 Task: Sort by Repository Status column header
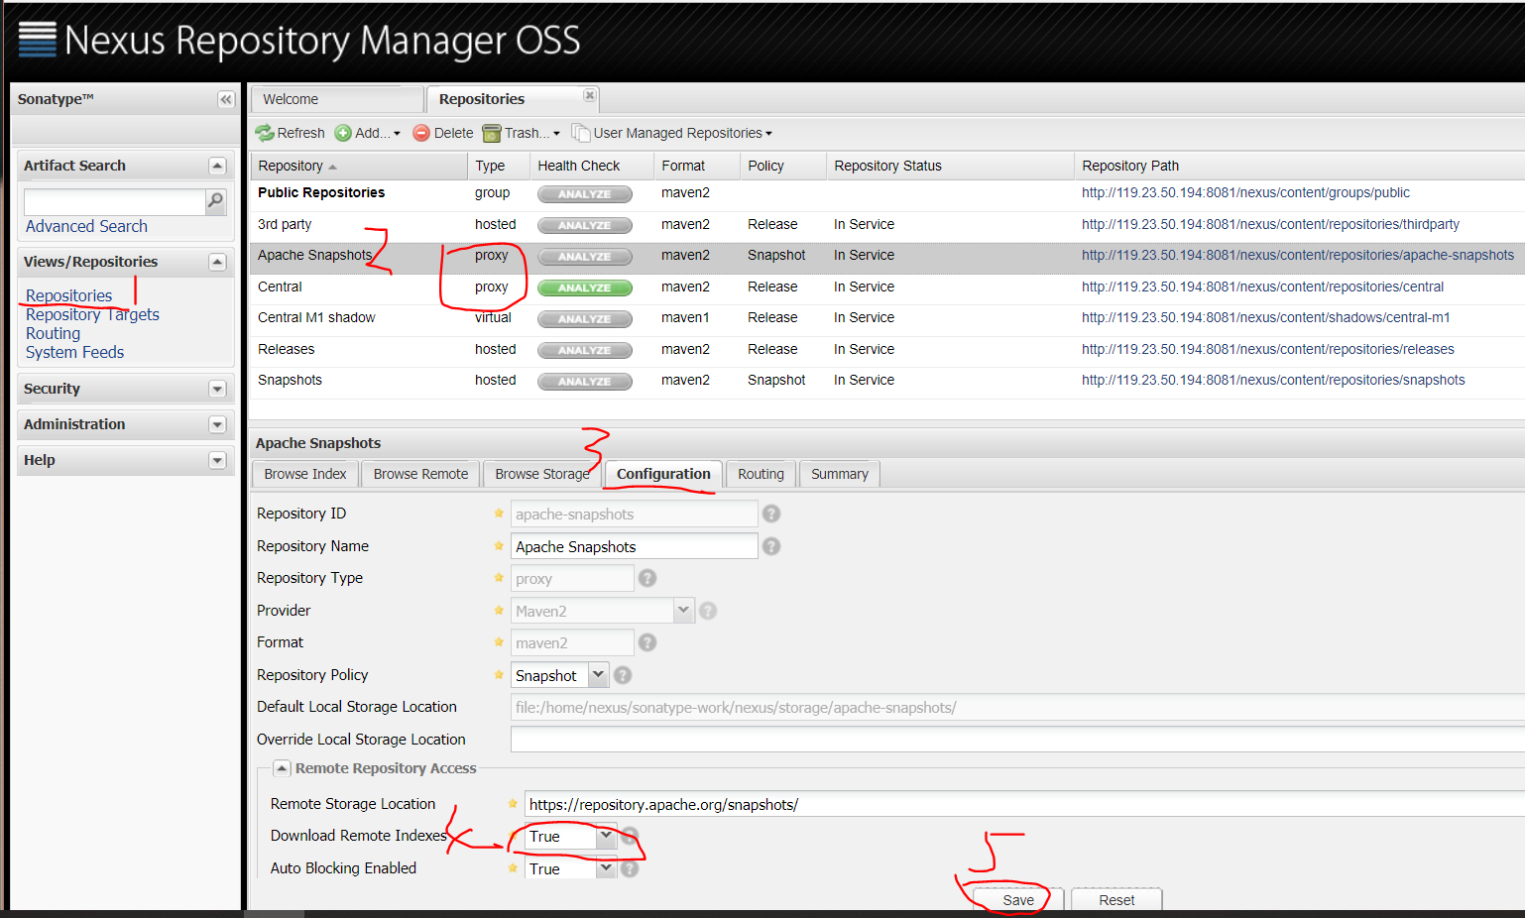tap(949, 166)
